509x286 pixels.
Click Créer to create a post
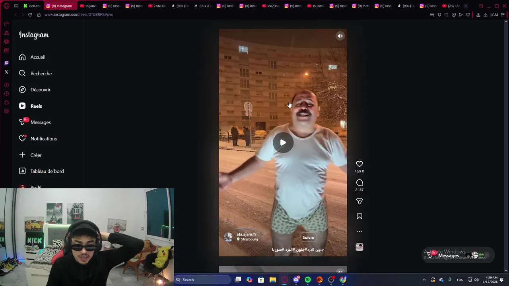(x=30, y=155)
